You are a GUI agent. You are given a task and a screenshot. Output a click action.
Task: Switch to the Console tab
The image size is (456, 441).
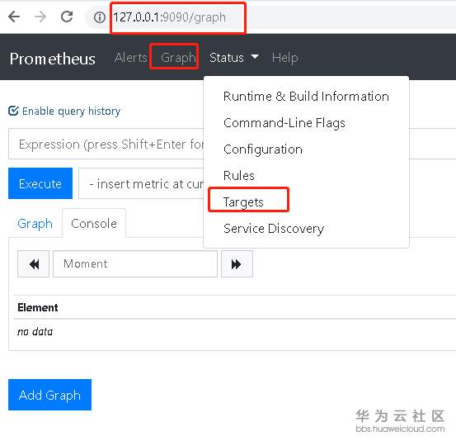(x=94, y=224)
